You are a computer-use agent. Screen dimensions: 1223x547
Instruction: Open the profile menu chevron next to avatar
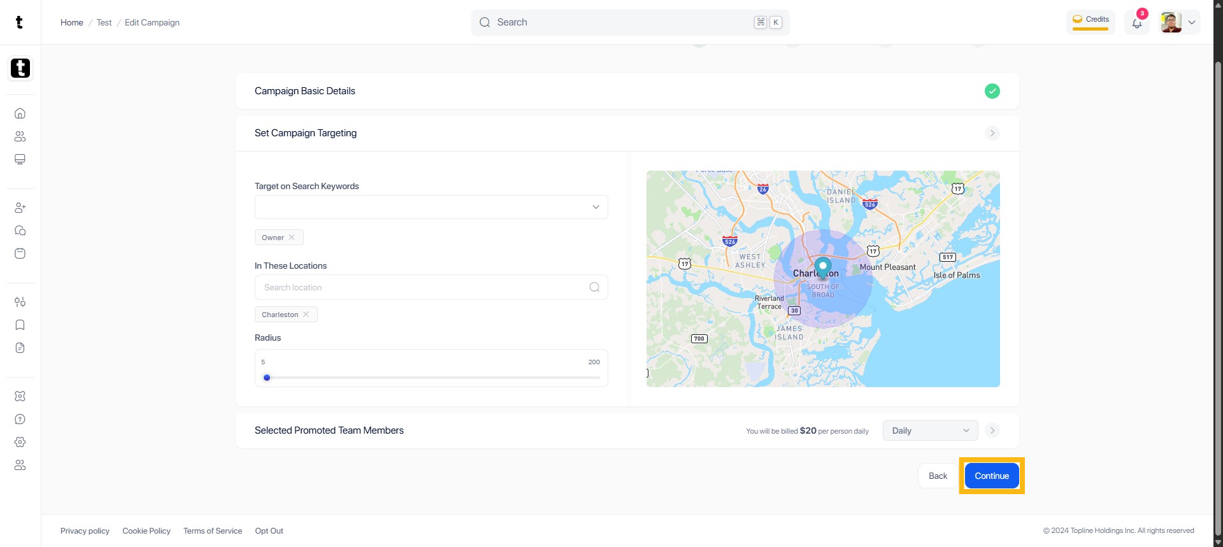(1191, 22)
